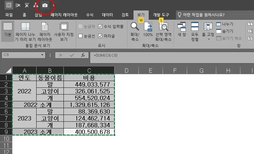This screenshot has width=254, height=154.
Task: Click 나누기 split button
Action: (225, 24)
